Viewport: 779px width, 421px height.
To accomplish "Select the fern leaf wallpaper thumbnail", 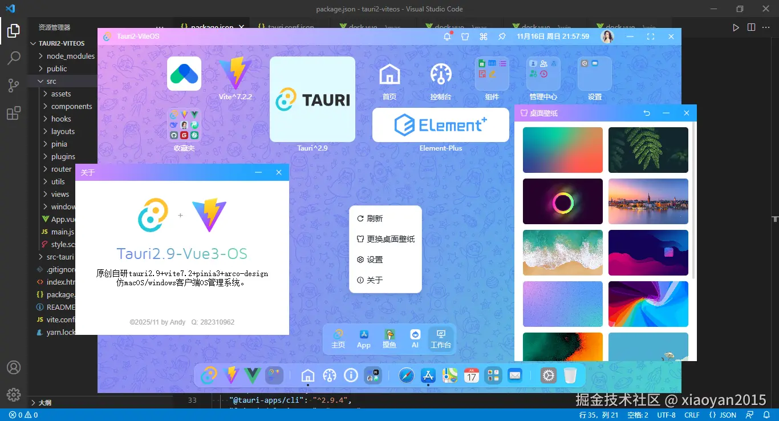I will tap(648, 149).
